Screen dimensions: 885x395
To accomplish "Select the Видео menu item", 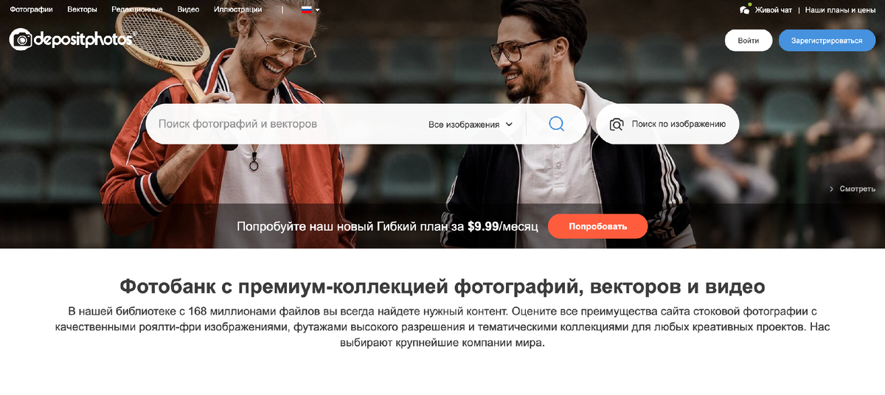I will pyautogui.click(x=188, y=10).
